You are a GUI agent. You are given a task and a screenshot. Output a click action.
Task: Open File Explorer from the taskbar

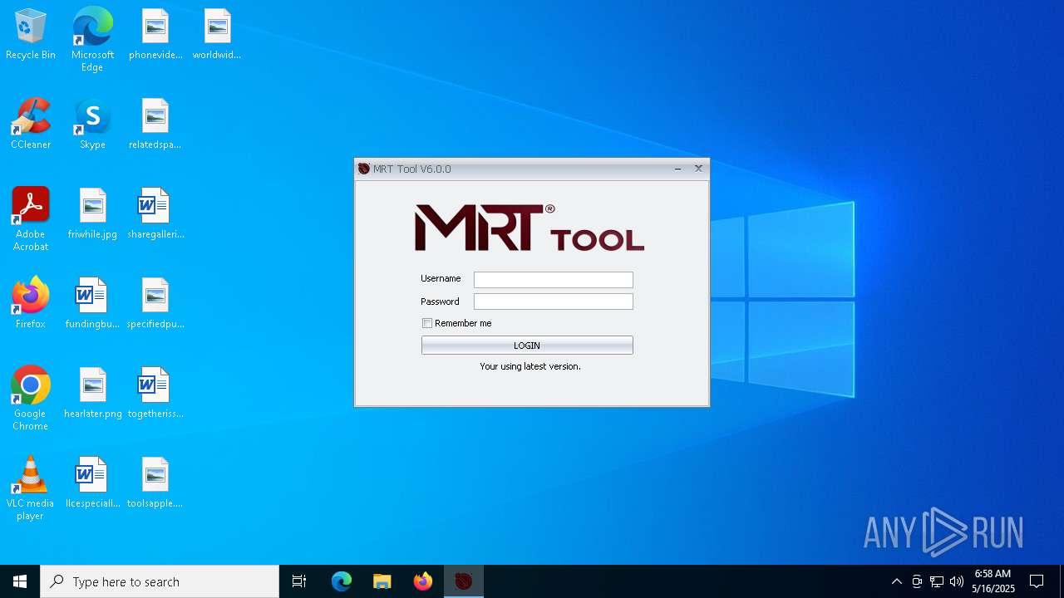(x=382, y=581)
